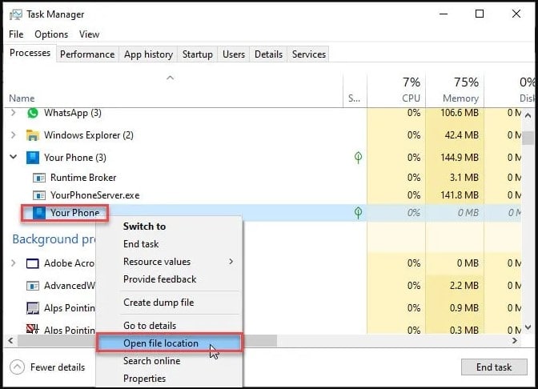
Task: Expand the Windows Explorer (2) group
Action: 14,135
